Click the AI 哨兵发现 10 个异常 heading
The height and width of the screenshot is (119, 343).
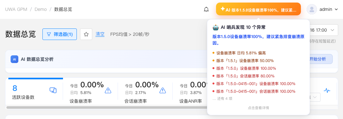tap(243, 27)
